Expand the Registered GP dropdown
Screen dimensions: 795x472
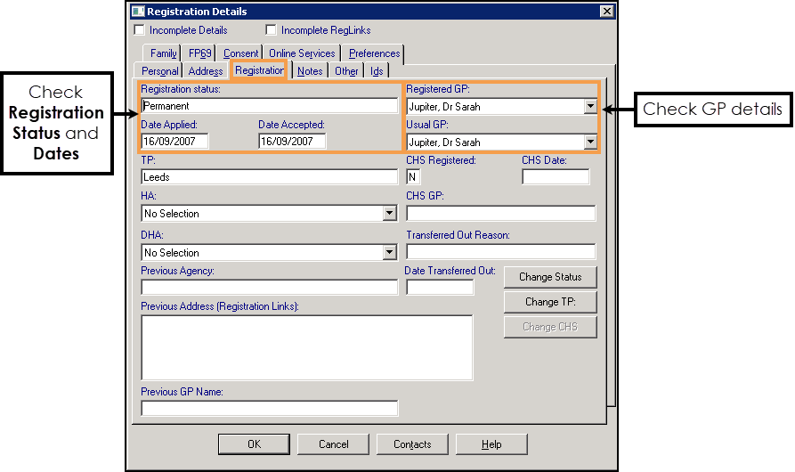pos(589,106)
